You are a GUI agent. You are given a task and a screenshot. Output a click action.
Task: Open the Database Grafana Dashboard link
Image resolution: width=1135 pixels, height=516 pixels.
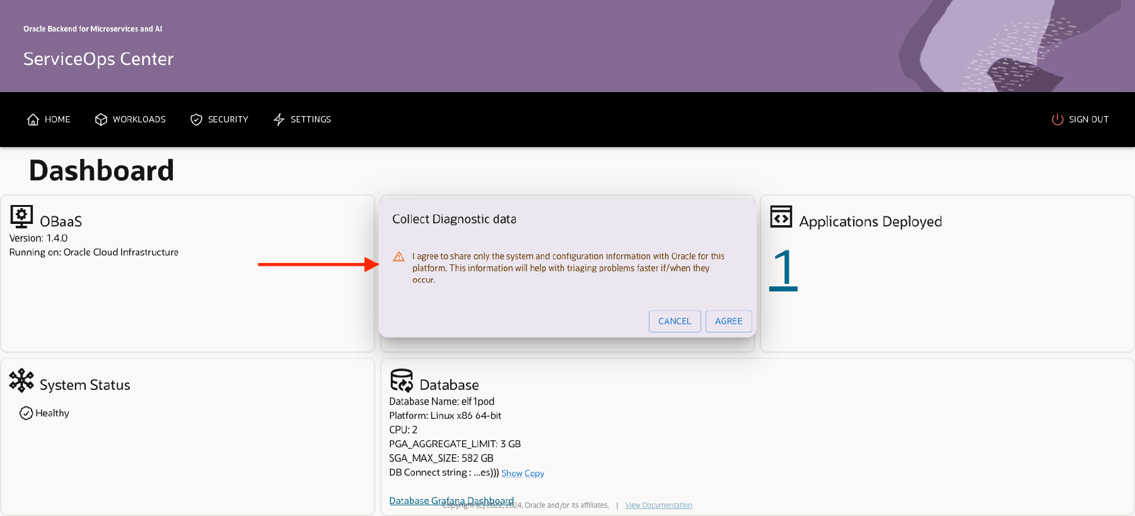pos(451,501)
